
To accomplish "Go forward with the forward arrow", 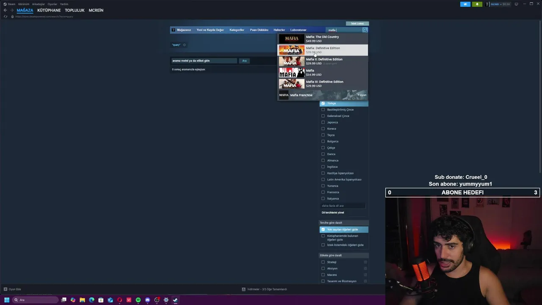I will tap(12, 10).
